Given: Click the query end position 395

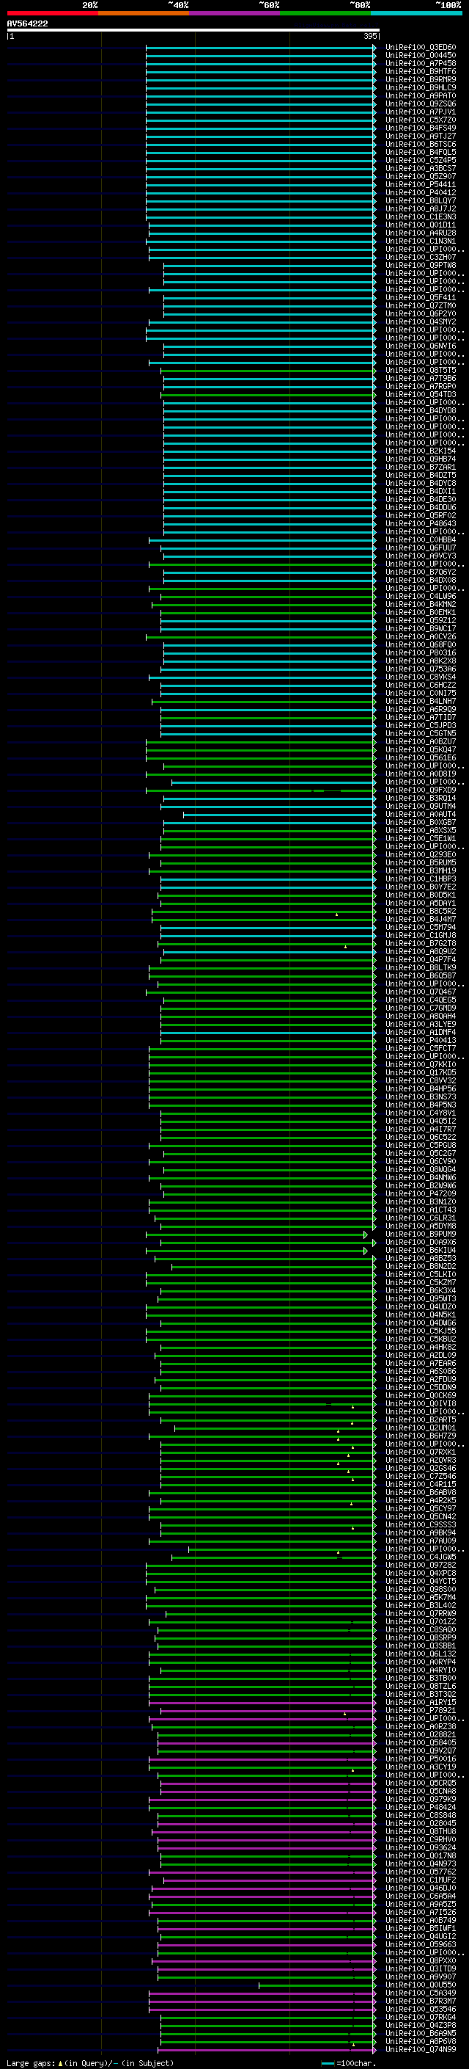Looking at the screenshot, I should [x=370, y=36].
